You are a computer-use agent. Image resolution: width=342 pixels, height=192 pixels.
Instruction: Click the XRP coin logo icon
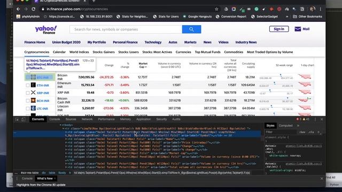pos(33,92)
